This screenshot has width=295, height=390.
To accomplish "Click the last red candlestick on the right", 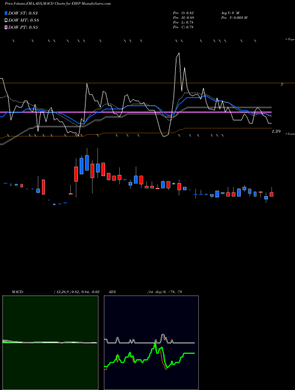I will click(x=271, y=194).
